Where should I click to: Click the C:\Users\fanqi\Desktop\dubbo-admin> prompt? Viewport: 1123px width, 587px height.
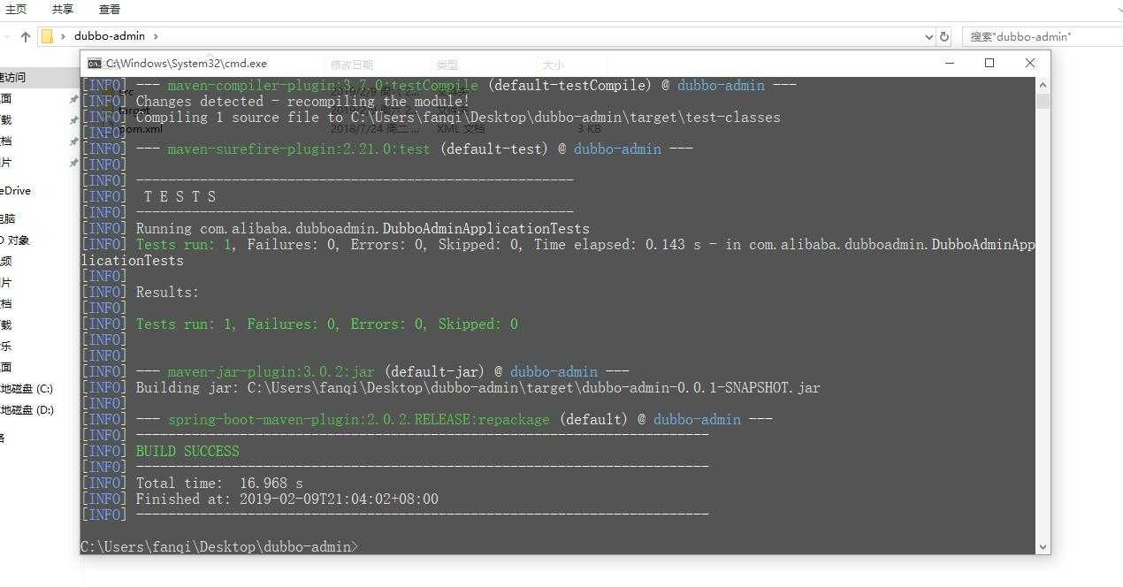click(219, 547)
